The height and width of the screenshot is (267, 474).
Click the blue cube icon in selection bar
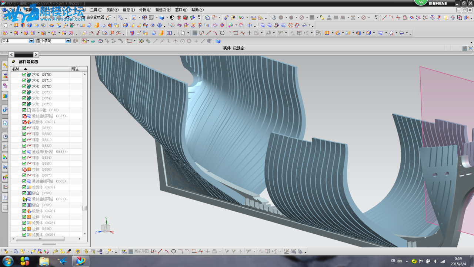coord(218,41)
